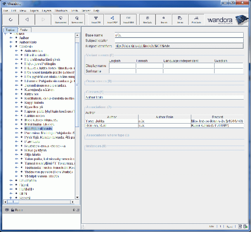Expand the Author tree node

(11, 38)
